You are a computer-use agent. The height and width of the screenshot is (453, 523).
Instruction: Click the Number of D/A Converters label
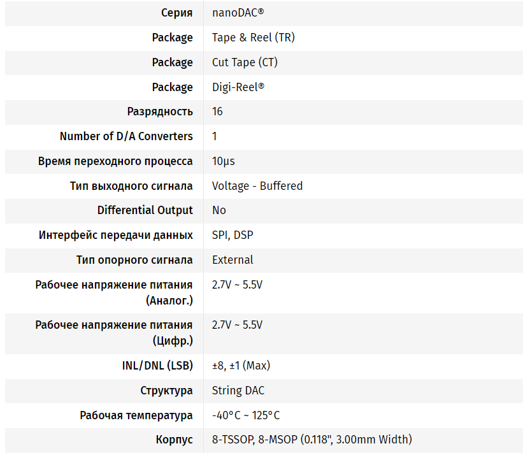click(126, 136)
